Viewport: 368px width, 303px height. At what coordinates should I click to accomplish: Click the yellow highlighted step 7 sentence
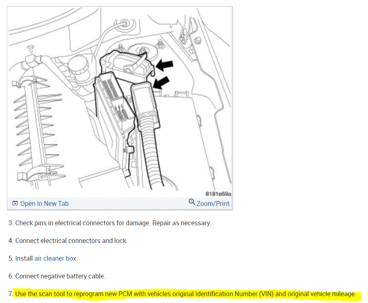pyautogui.click(x=185, y=294)
